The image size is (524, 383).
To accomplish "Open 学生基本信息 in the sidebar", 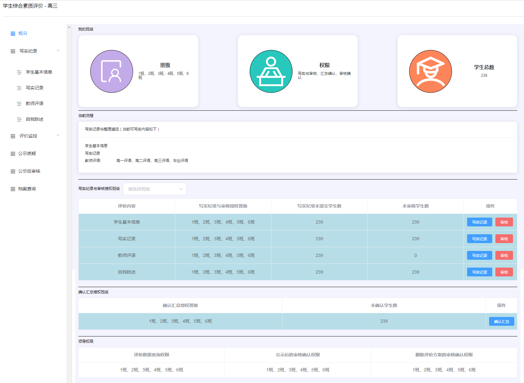I will [x=39, y=72].
